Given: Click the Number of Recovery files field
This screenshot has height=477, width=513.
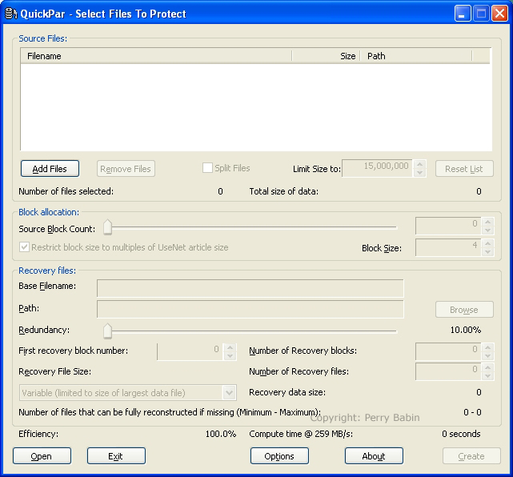Looking at the screenshot, I should (448, 371).
